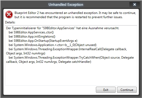The width and height of the screenshot is (142, 98).
Task: Click empty area inside the details box
Action: click(x=71, y=75)
